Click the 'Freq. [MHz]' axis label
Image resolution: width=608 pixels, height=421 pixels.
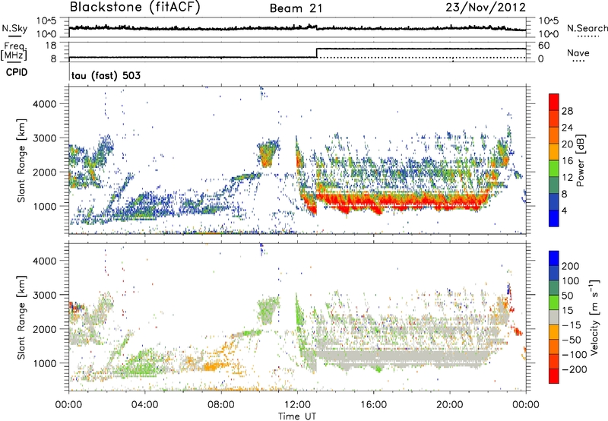tap(14, 51)
